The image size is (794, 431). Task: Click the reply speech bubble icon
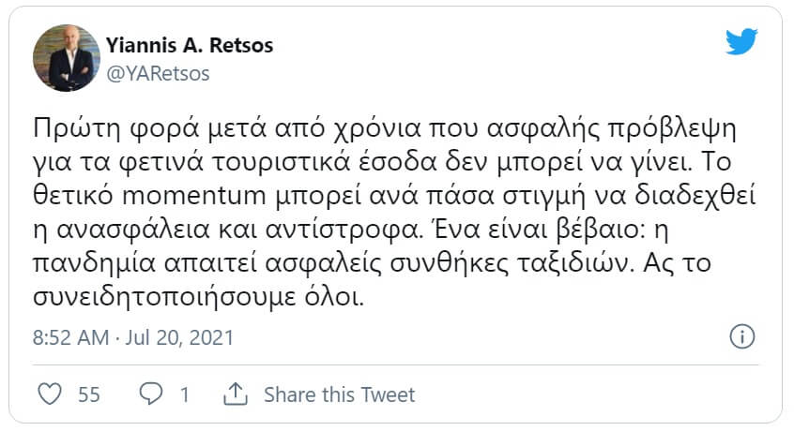(150, 394)
